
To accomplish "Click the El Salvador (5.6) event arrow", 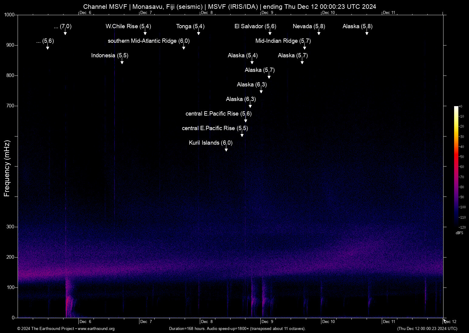I will (x=269, y=32).
